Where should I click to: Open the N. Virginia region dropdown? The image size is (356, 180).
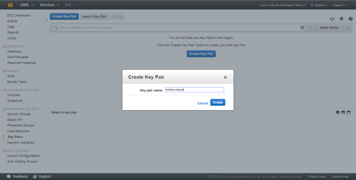319,5
